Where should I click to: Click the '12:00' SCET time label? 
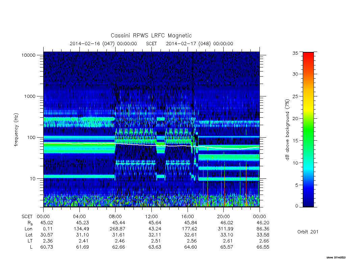(x=151, y=217)
